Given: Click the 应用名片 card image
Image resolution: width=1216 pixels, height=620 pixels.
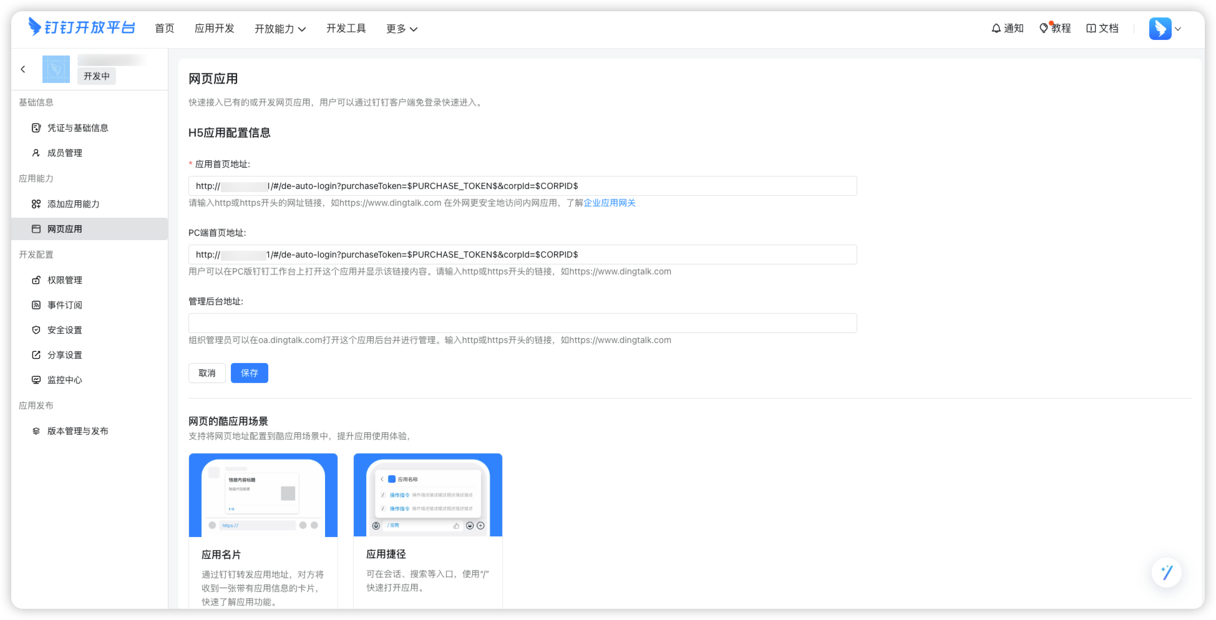Looking at the screenshot, I should pos(263,495).
